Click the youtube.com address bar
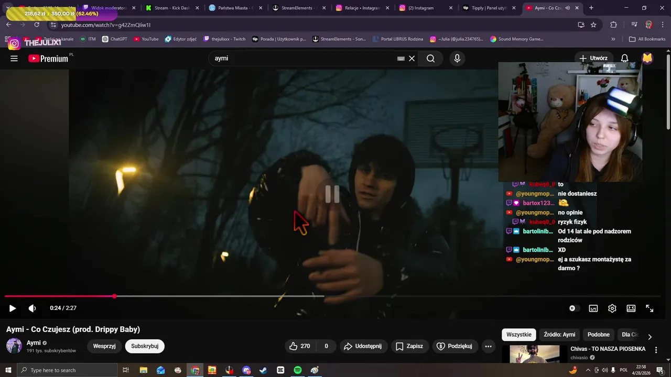671x377 pixels. coord(315,25)
